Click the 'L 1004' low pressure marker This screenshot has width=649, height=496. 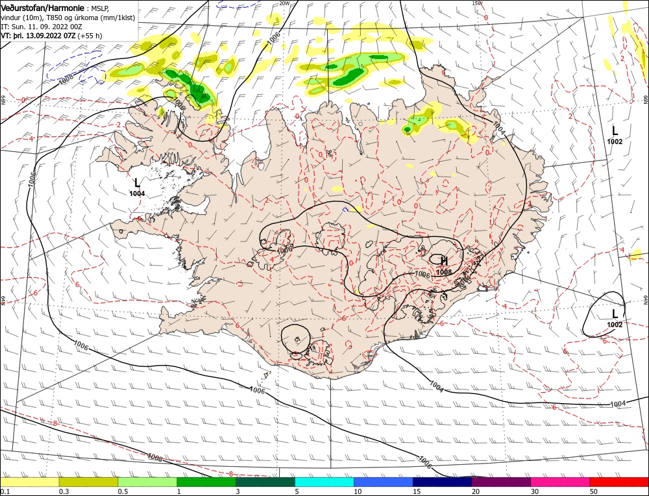point(137,187)
